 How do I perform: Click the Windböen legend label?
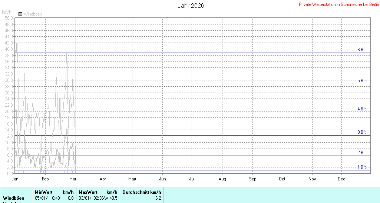33,14
